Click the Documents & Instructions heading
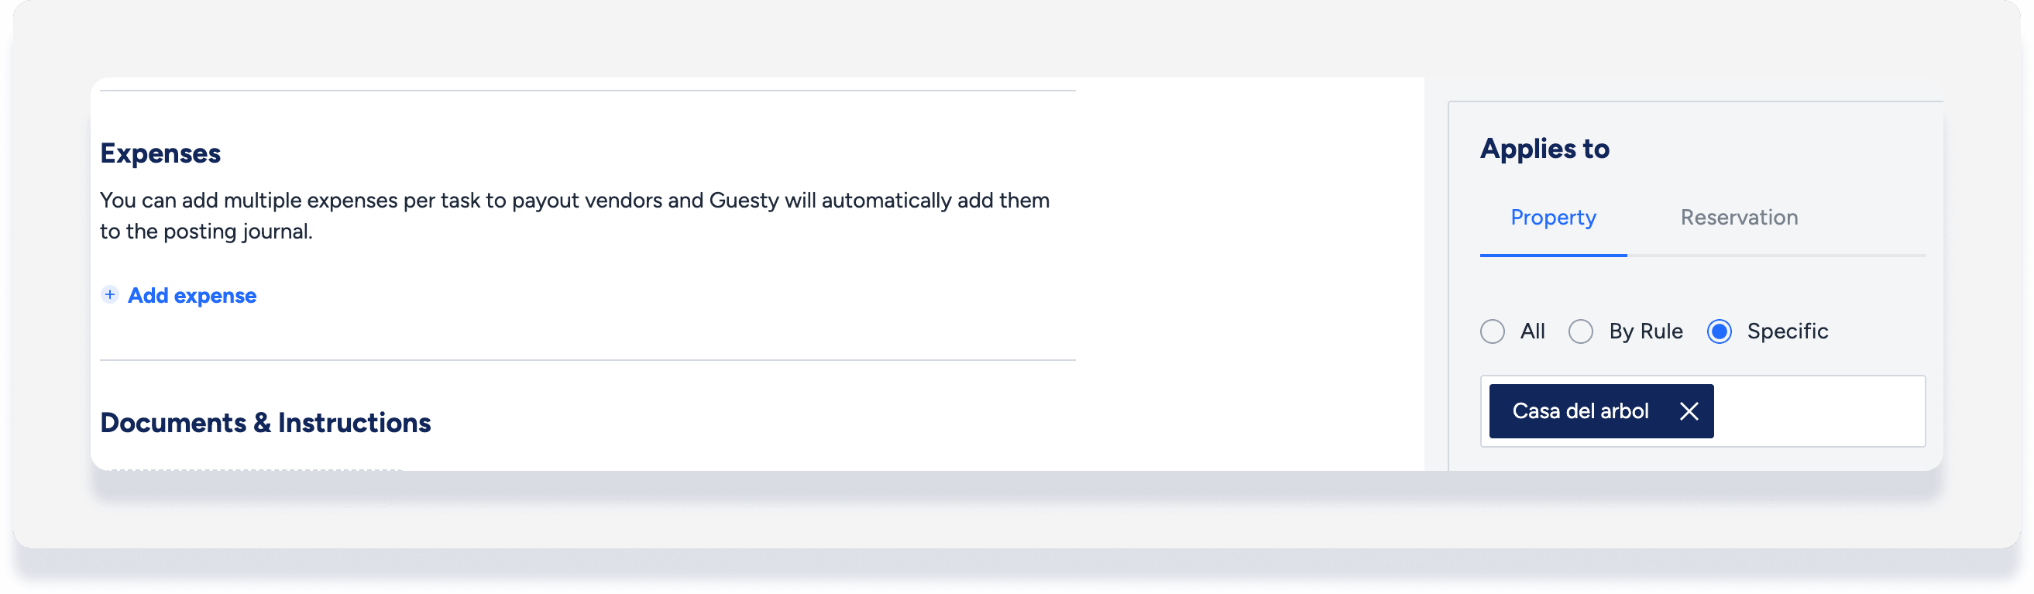 coord(266,423)
